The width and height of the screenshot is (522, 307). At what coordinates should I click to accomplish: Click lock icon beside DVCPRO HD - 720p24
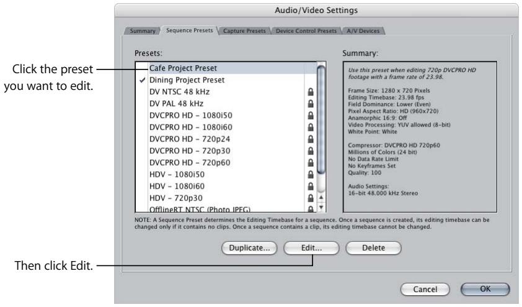coord(310,139)
